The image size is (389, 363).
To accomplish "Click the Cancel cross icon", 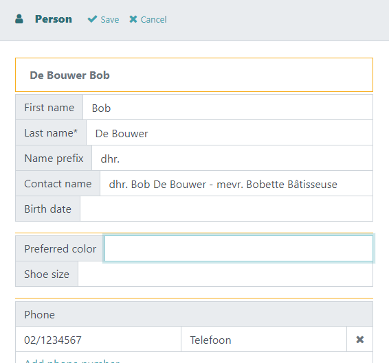I will [133, 19].
